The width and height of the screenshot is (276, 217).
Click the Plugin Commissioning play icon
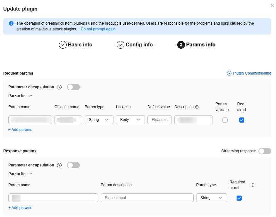pos(229,73)
